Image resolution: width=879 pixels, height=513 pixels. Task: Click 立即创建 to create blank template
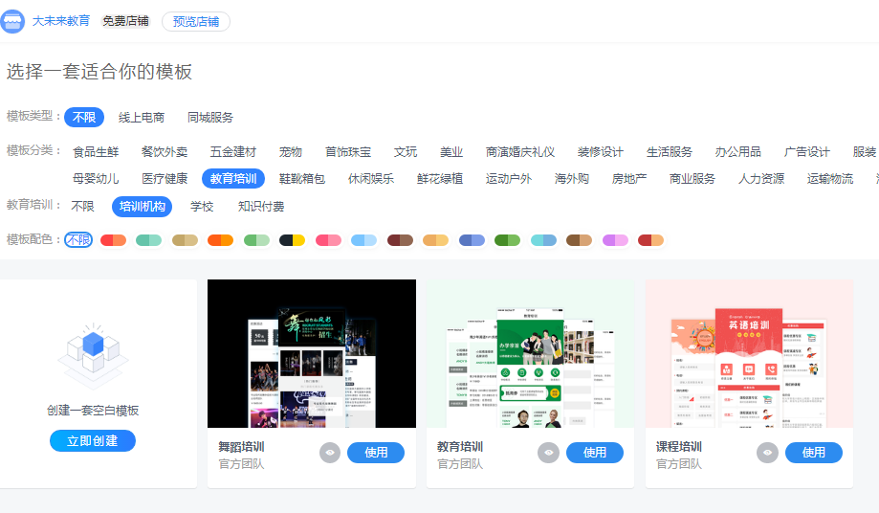click(x=93, y=440)
